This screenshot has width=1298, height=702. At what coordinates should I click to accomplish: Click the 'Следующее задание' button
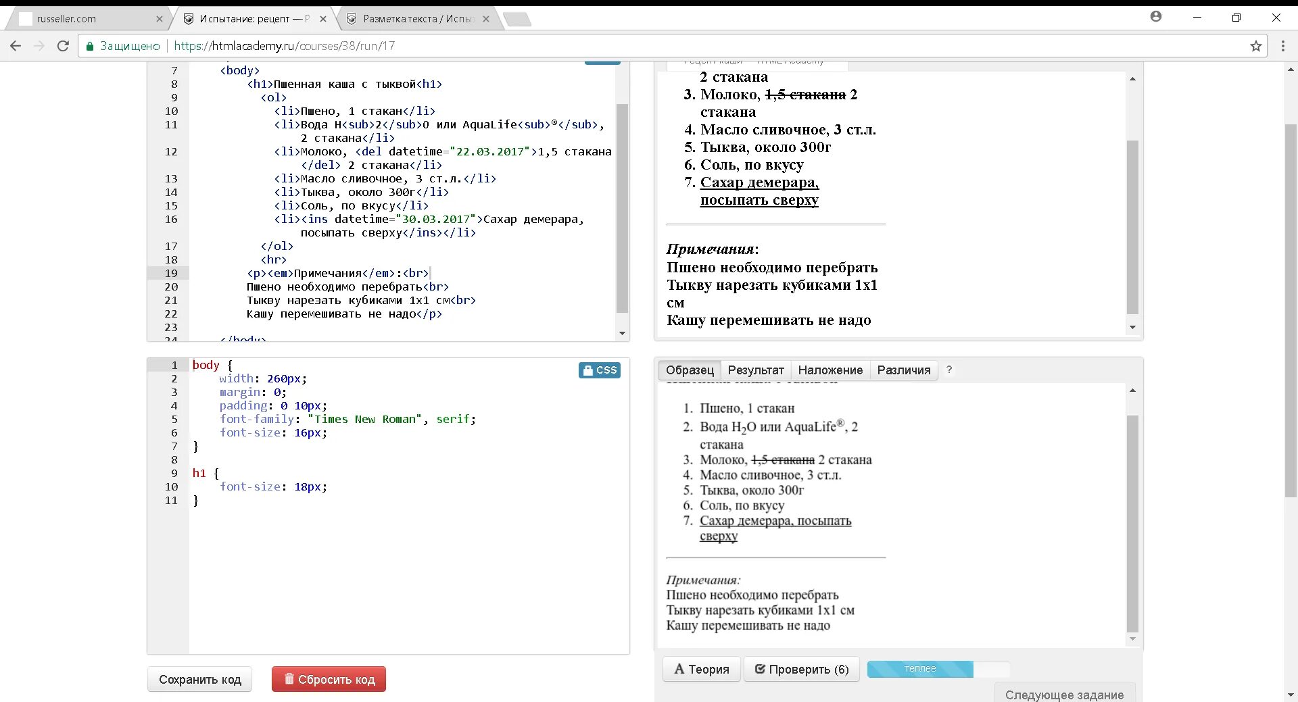(x=1064, y=694)
